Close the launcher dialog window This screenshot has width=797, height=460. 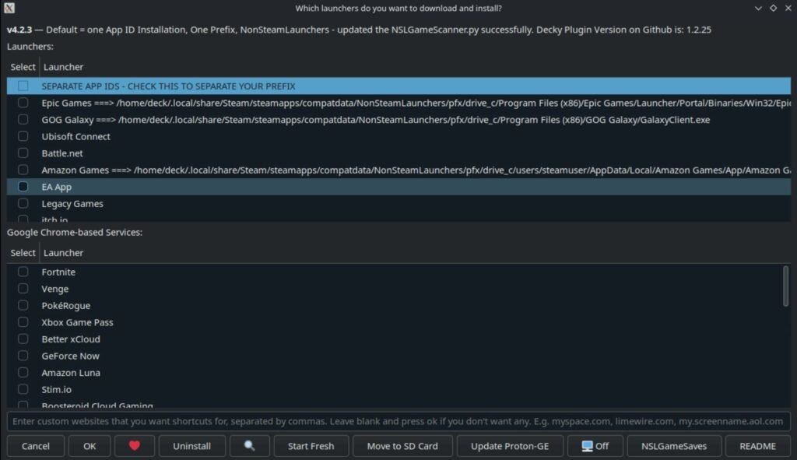(x=788, y=8)
